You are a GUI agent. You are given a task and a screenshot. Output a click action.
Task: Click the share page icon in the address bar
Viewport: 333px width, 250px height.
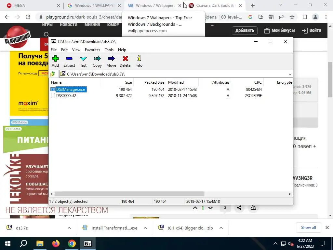coord(282,17)
